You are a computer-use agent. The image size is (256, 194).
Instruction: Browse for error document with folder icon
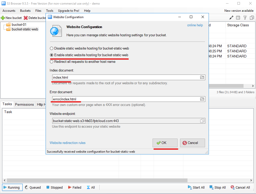tap(202, 99)
